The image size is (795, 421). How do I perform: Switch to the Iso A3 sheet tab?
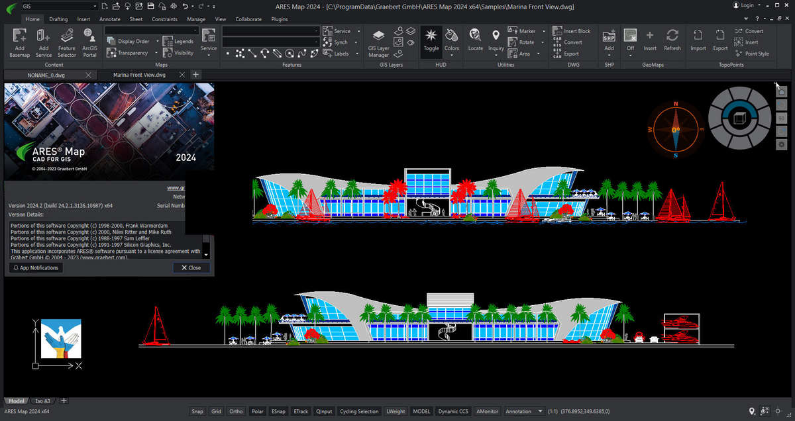[43, 401]
